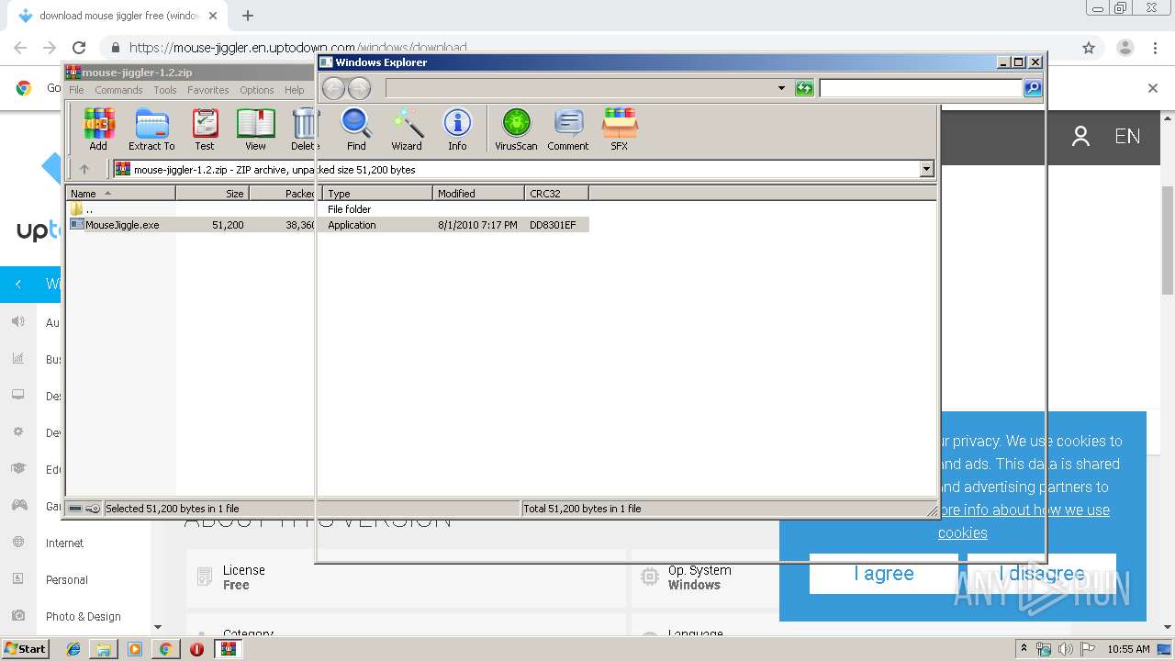Open WinRAR File menu
The height and width of the screenshot is (661, 1175).
(76, 90)
